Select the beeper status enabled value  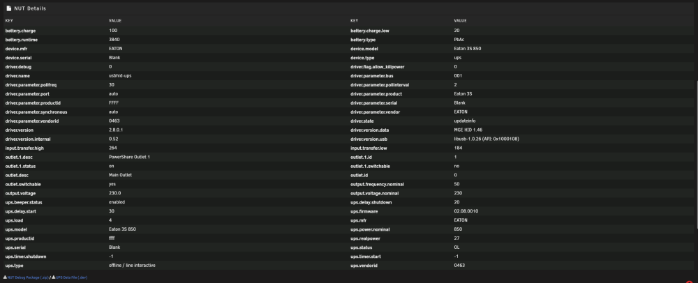pos(117,202)
